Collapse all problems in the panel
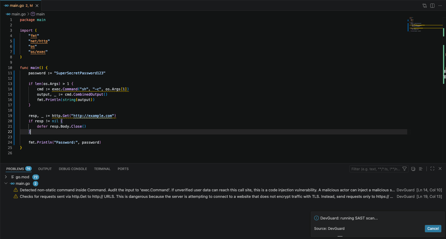 point(413,169)
